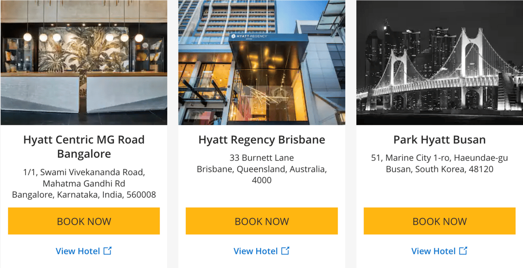Click the Bangalore, Karnataka, India, 560008 line
Screen dimensions: 523x268
(x=84, y=195)
